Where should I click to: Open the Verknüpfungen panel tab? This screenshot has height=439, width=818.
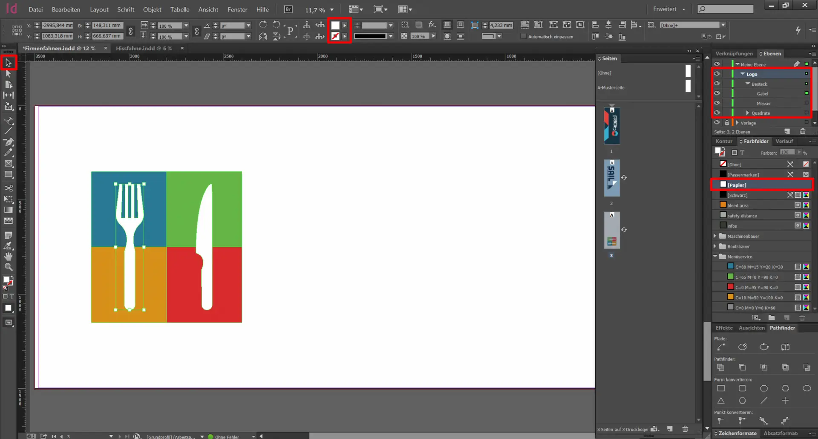[x=734, y=54]
